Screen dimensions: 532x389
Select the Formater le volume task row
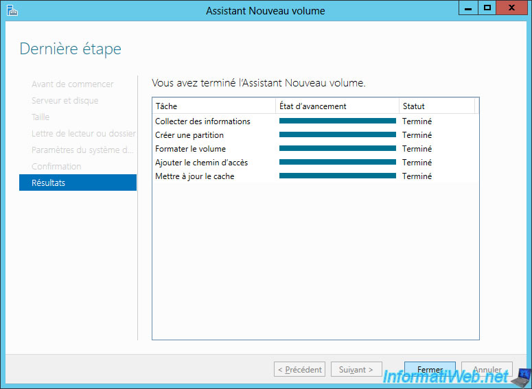(x=190, y=149)
